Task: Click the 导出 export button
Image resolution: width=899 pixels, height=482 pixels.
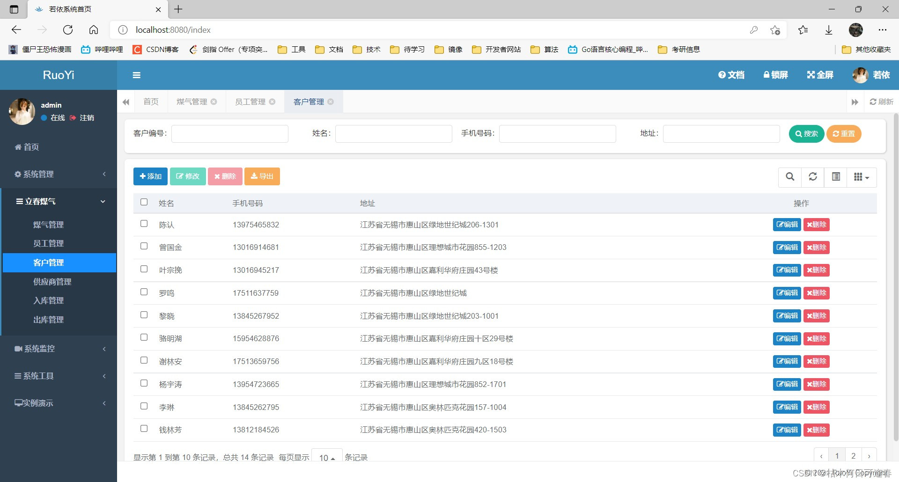Action: coord(262,176)
